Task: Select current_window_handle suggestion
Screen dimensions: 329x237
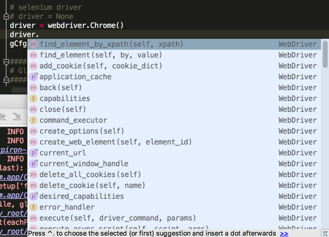Action: coord(174,164)
